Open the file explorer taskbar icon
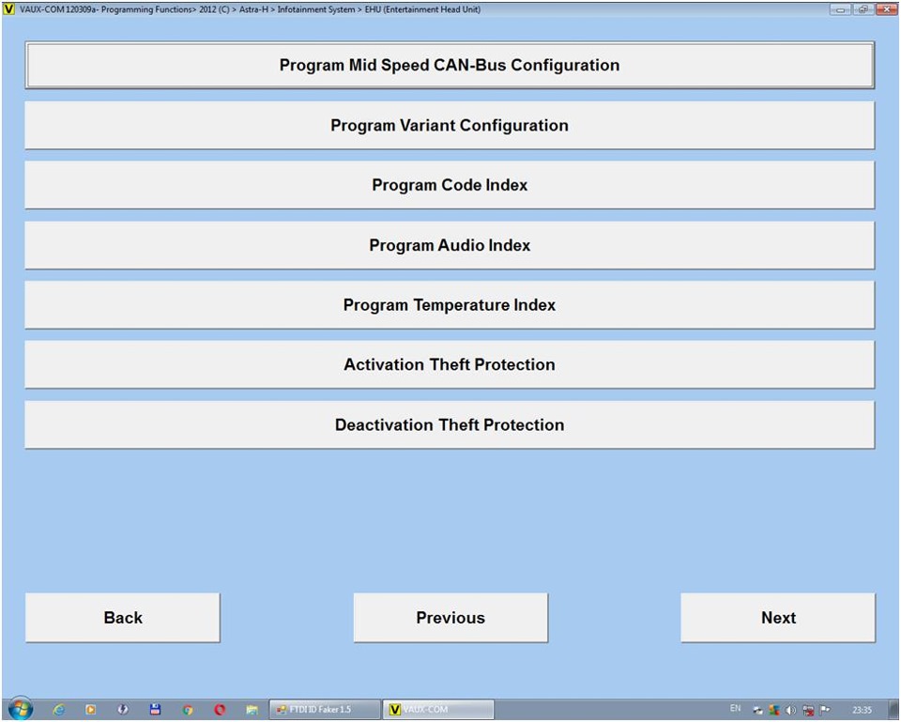The image size is (901, 722). [x=252, y=710]
